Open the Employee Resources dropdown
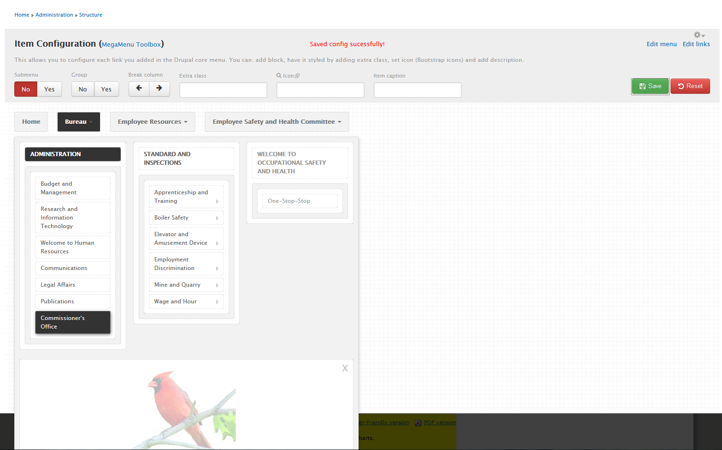The height and width of the screenshot is (450, 722). pyautogui.click(x=152, y=121)
